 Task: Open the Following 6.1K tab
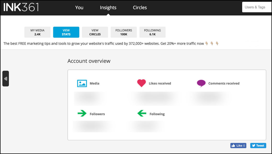point(152,32)
